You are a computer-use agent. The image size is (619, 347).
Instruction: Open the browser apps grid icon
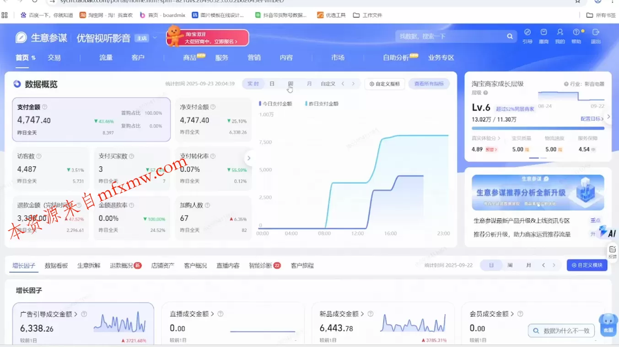pyautogui.click(x=5, y=15)
